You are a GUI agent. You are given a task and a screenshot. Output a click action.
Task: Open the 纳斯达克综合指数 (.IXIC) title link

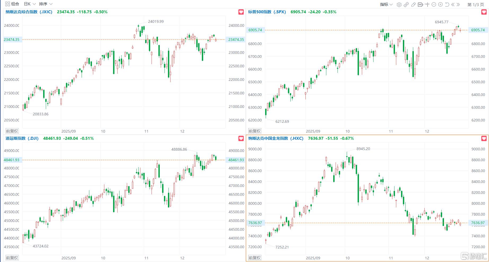coord(29,12)
